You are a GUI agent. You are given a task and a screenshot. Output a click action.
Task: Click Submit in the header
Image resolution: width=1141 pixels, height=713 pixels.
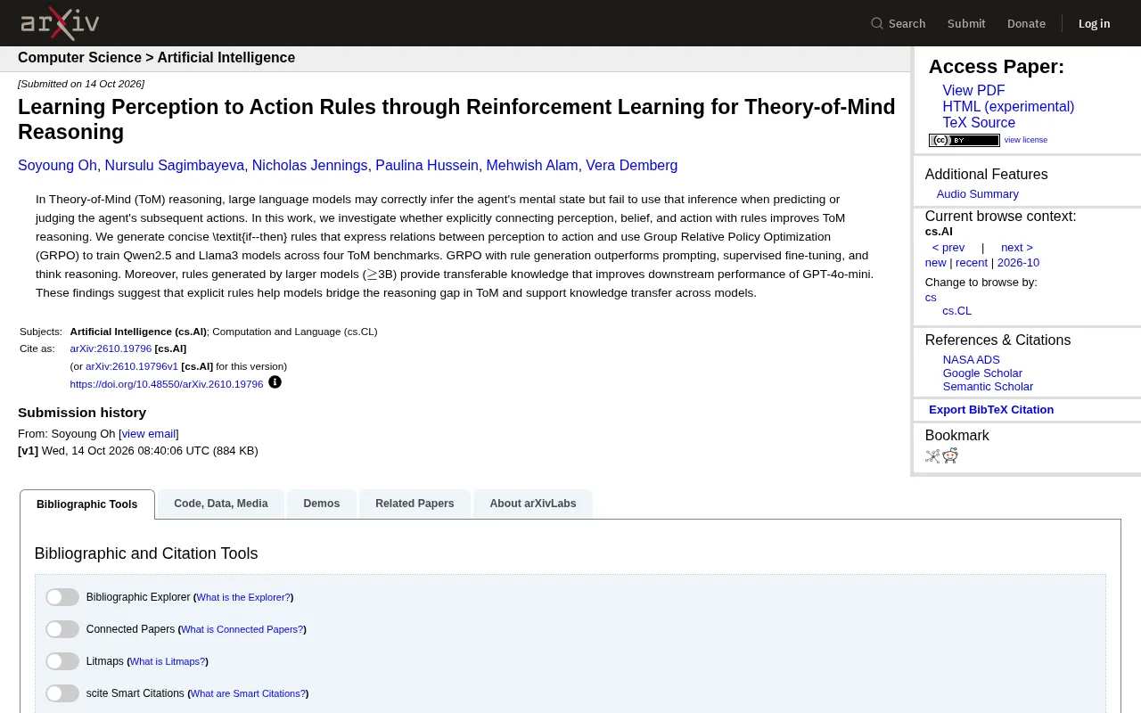click(x=966, y=23)
